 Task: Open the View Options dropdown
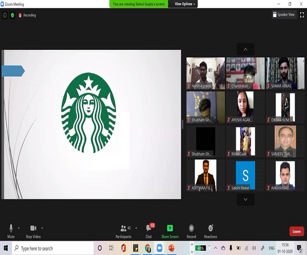pos(185,4)
